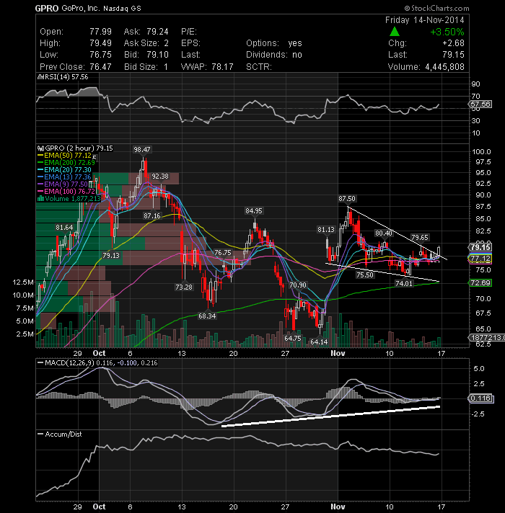Click the yellow line marker before EMA(50)
Image resolution: width=505 pixels, height=513 pixels.
pos(40,156)
